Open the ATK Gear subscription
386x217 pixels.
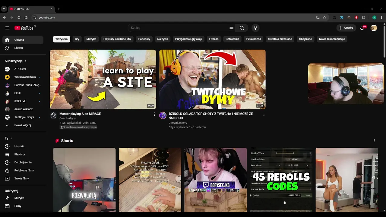(23, 69)
